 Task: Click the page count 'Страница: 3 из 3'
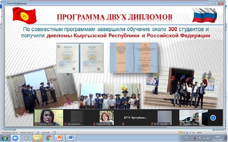click(9, 133)
